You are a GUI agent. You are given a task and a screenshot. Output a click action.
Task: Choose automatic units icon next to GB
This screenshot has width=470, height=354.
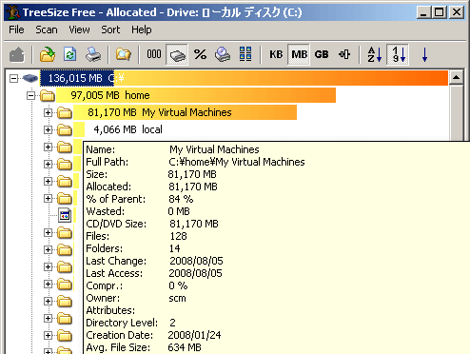pyautogui.click(x=344, y=54)
